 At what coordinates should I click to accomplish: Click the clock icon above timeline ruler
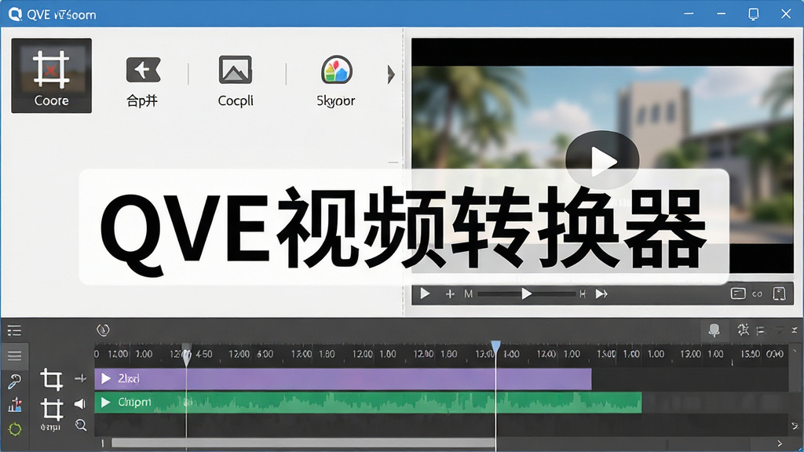click(x=103, y=330)
